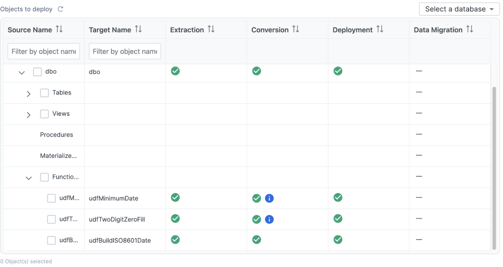Viewport: 503px width, 267px height.
Task: Sort the Extraction column
Action: tap(212, 29)
